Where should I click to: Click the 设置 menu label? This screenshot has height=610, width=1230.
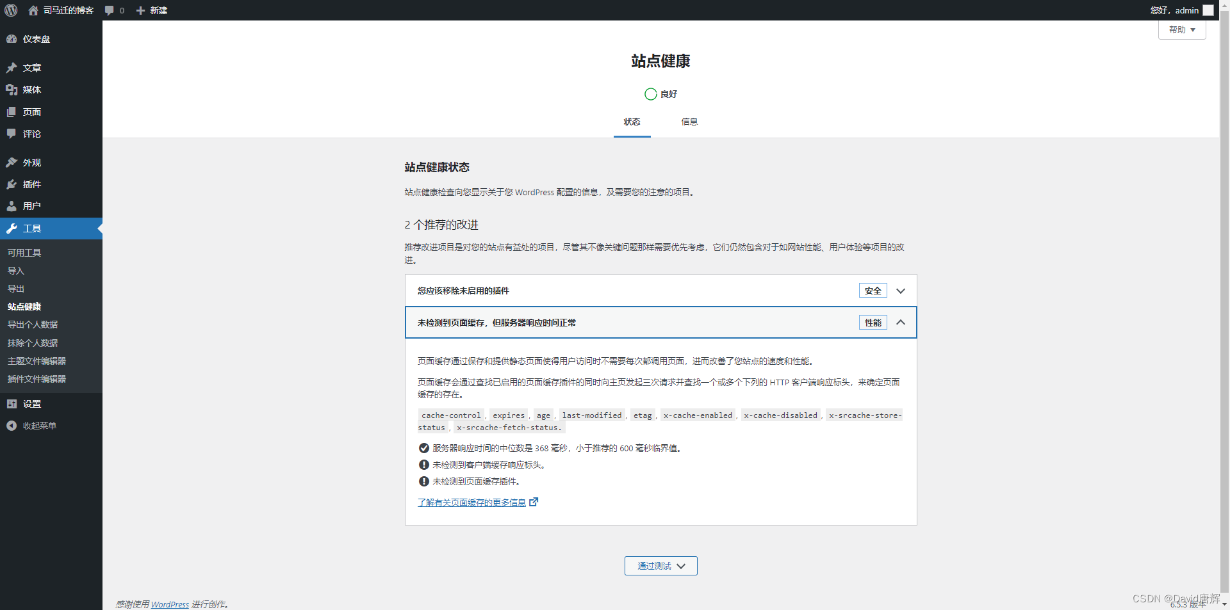click(32, 404)
